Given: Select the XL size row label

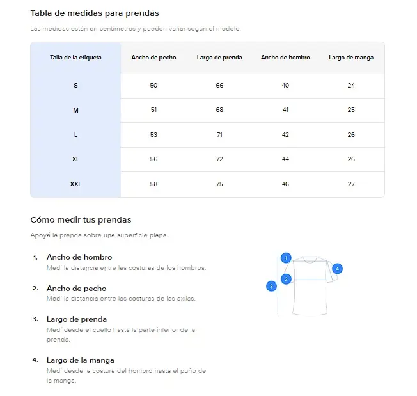Looking at the screenshot, I should pos(75,159).
